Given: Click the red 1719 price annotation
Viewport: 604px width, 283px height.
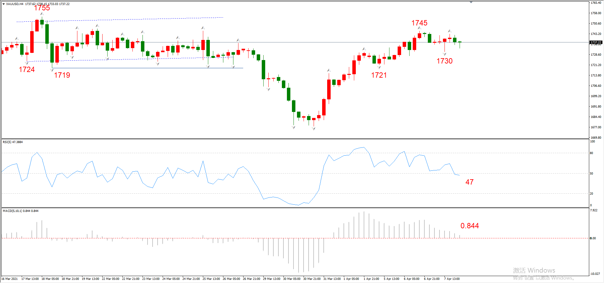Looking at the screenshot, I should coord(62,75).
